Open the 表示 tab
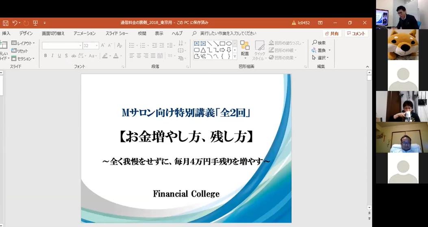 coord(159,33)
